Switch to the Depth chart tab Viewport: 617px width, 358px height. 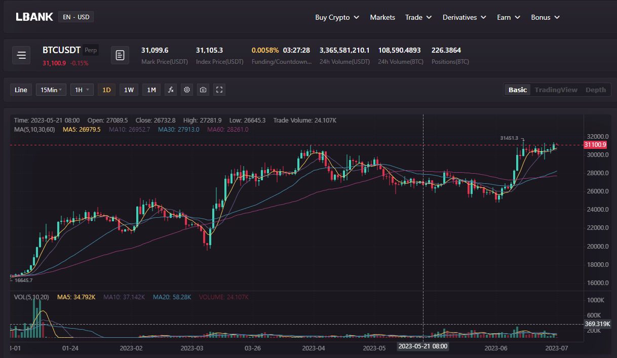tap(595, 90)
